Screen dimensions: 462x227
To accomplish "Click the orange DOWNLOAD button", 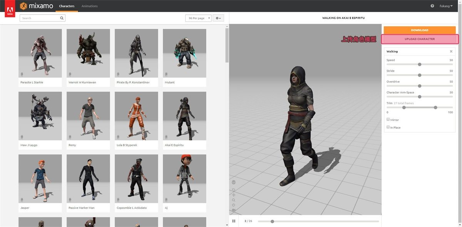I will tap(420, 30).
